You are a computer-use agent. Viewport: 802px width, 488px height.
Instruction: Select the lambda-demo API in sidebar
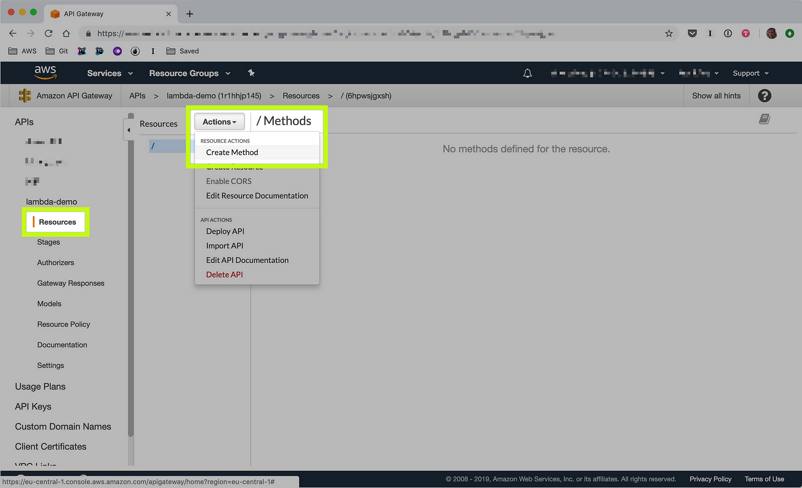tap(52, 202)
